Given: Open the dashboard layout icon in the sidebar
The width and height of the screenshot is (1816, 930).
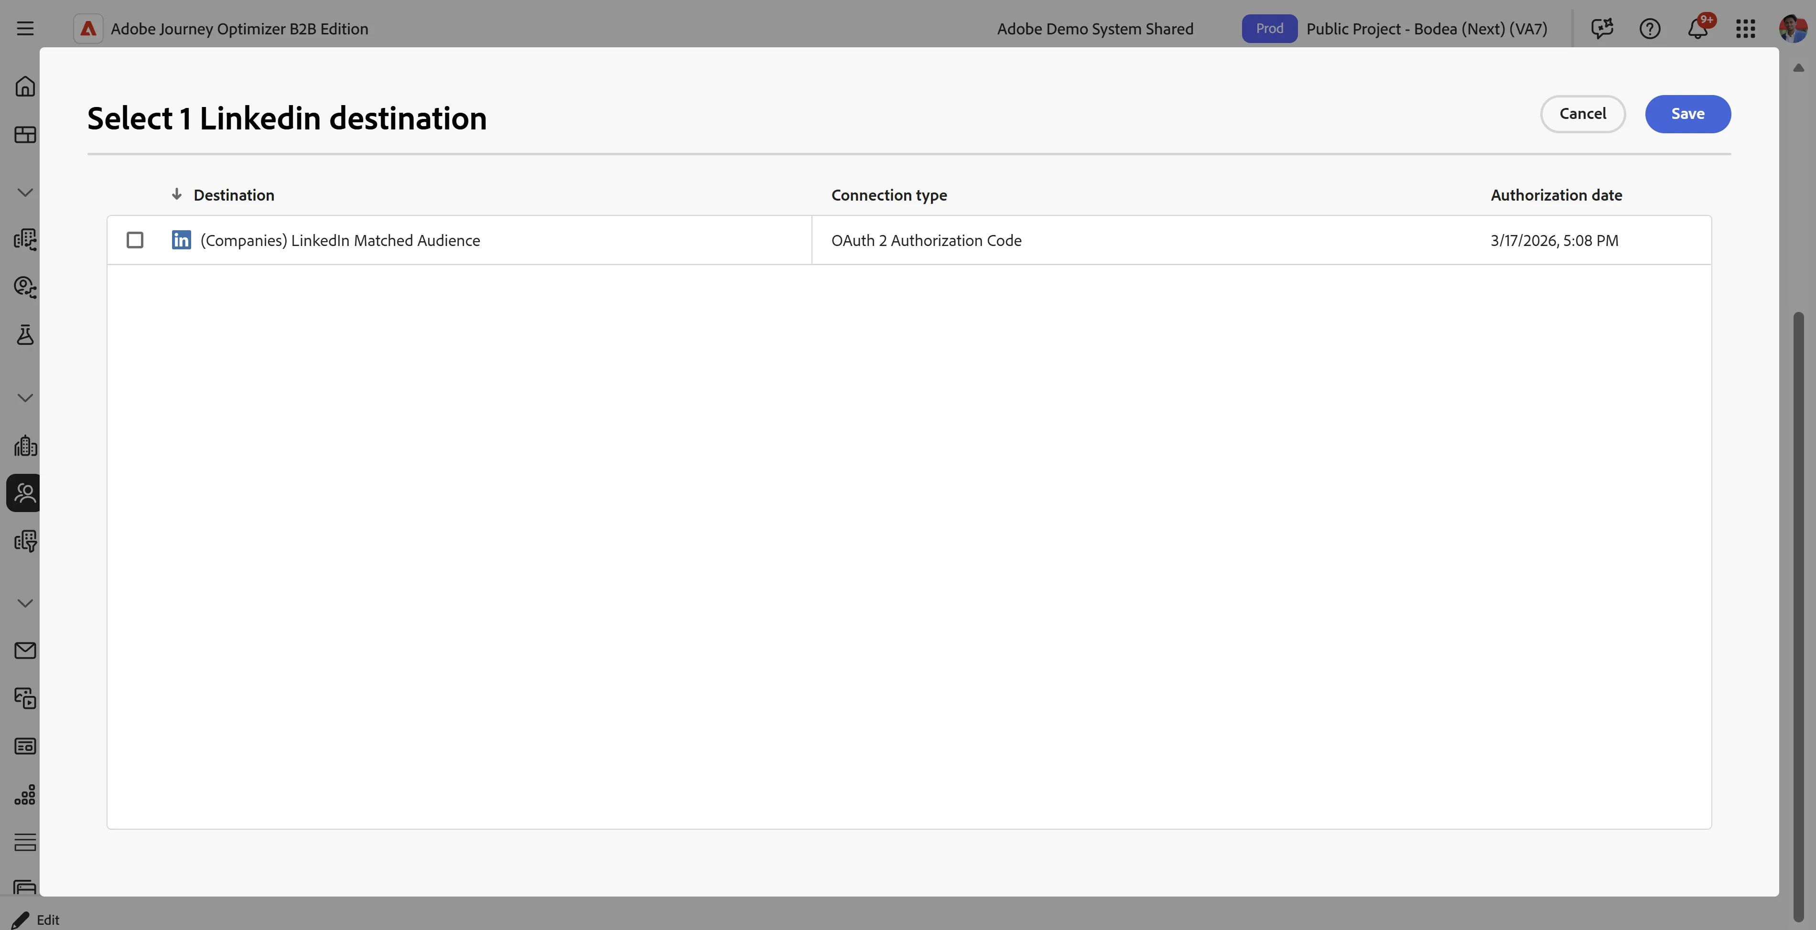Looking at the screenshot, I should coord(25,135).
